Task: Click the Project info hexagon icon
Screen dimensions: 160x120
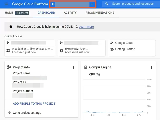Action: pos(9,67)
